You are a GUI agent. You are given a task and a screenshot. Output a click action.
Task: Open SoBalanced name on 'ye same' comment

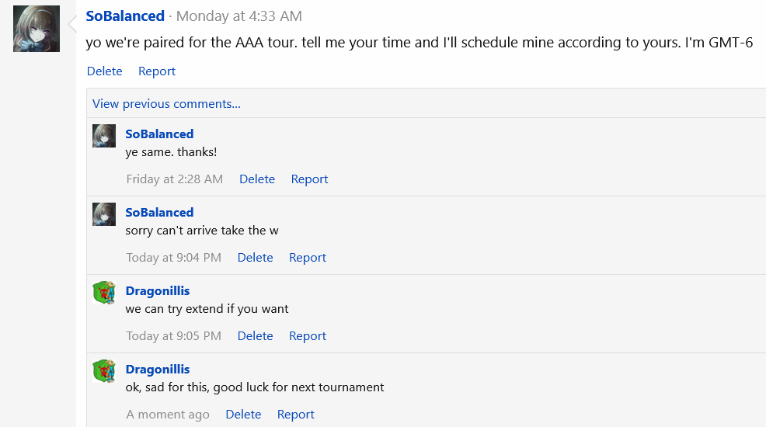click(159, 134)
